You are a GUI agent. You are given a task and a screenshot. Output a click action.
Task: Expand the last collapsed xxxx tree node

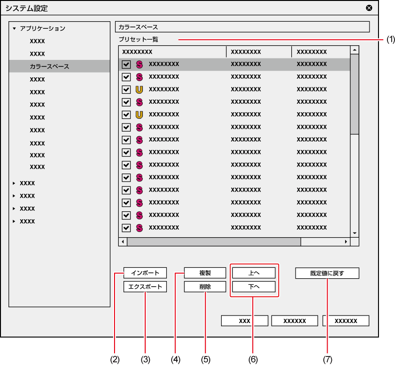tap(15, 221)
